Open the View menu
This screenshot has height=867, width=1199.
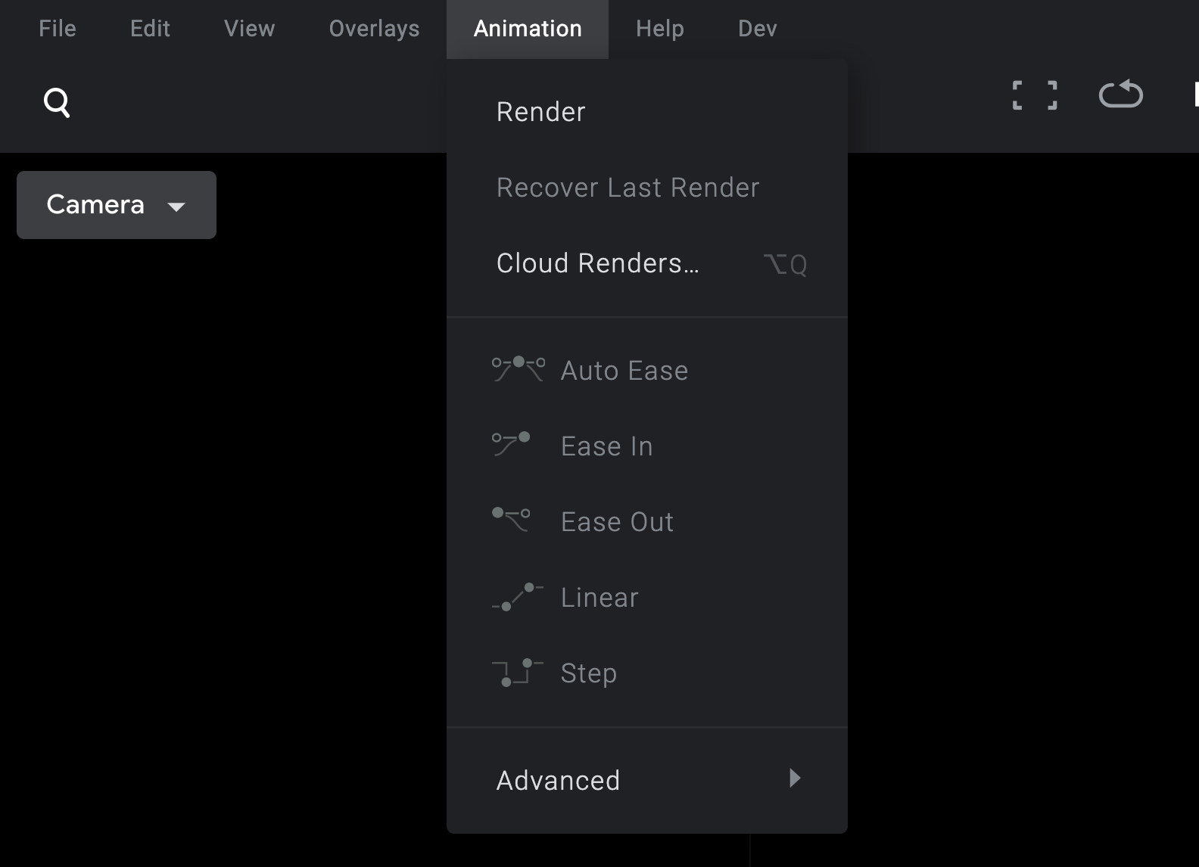click(x=249, y=29)
